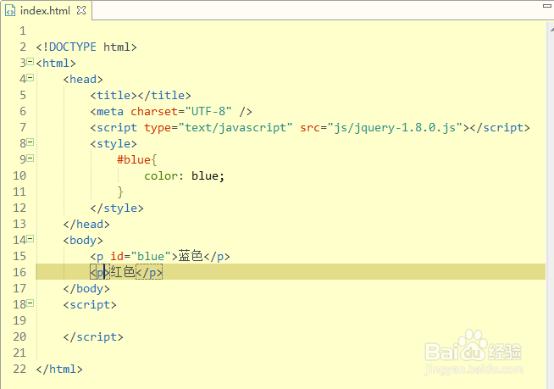Click line number 19 in the gutter
The height and width of the screenshot is (389, 554).
[x=19, y=320]
